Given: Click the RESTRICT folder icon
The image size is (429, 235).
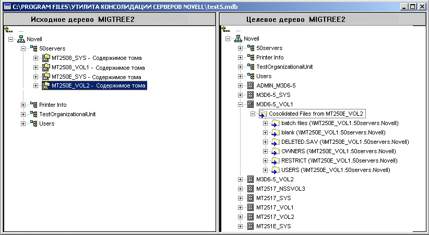Looking at the screenshot, I should pyautogui.click(x=275, y=160).
